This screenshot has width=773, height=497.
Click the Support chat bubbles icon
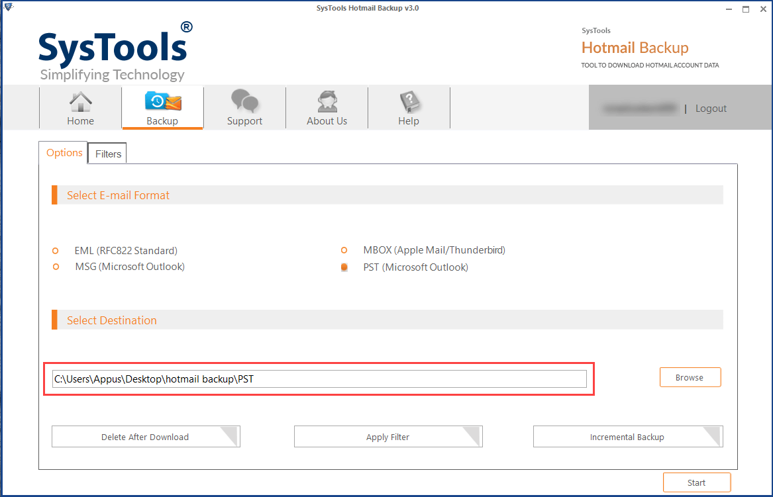click(244, 101)
